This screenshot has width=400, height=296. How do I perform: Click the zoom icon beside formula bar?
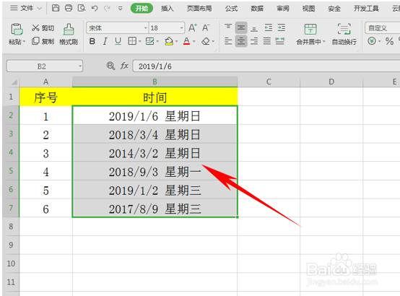coord(110,66)
